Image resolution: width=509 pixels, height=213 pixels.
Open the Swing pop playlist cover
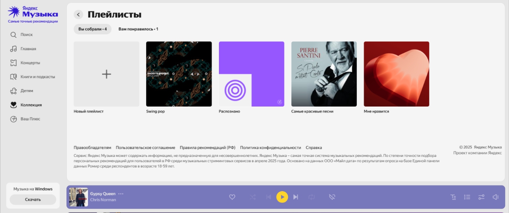click(x=179, y=74)
